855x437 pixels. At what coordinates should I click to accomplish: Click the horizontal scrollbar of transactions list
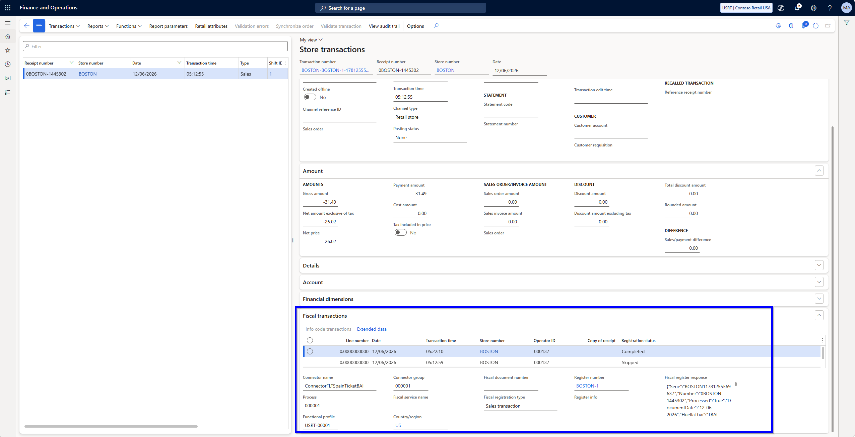click(x=111, y=426)
